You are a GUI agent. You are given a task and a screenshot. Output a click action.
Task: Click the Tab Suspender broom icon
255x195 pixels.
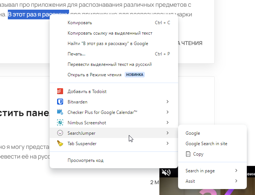pyautogui.click(x=60, y=143)
